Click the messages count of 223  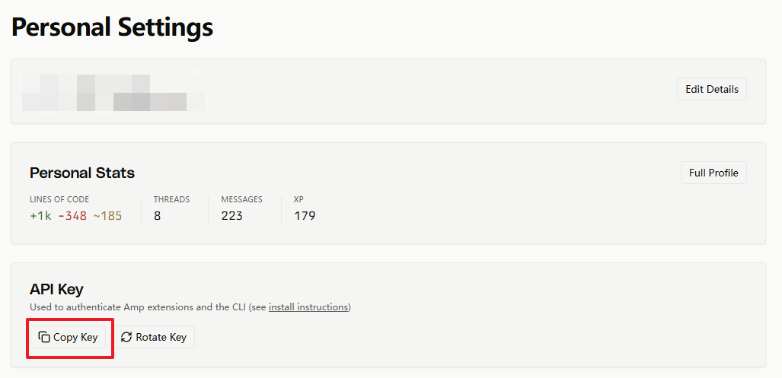(231, 216)
